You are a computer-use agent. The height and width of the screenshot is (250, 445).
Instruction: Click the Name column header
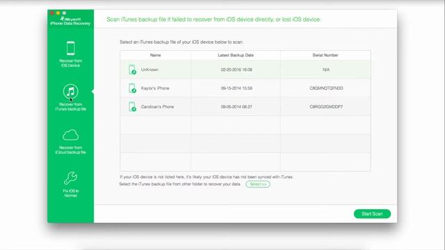(155, 56)
